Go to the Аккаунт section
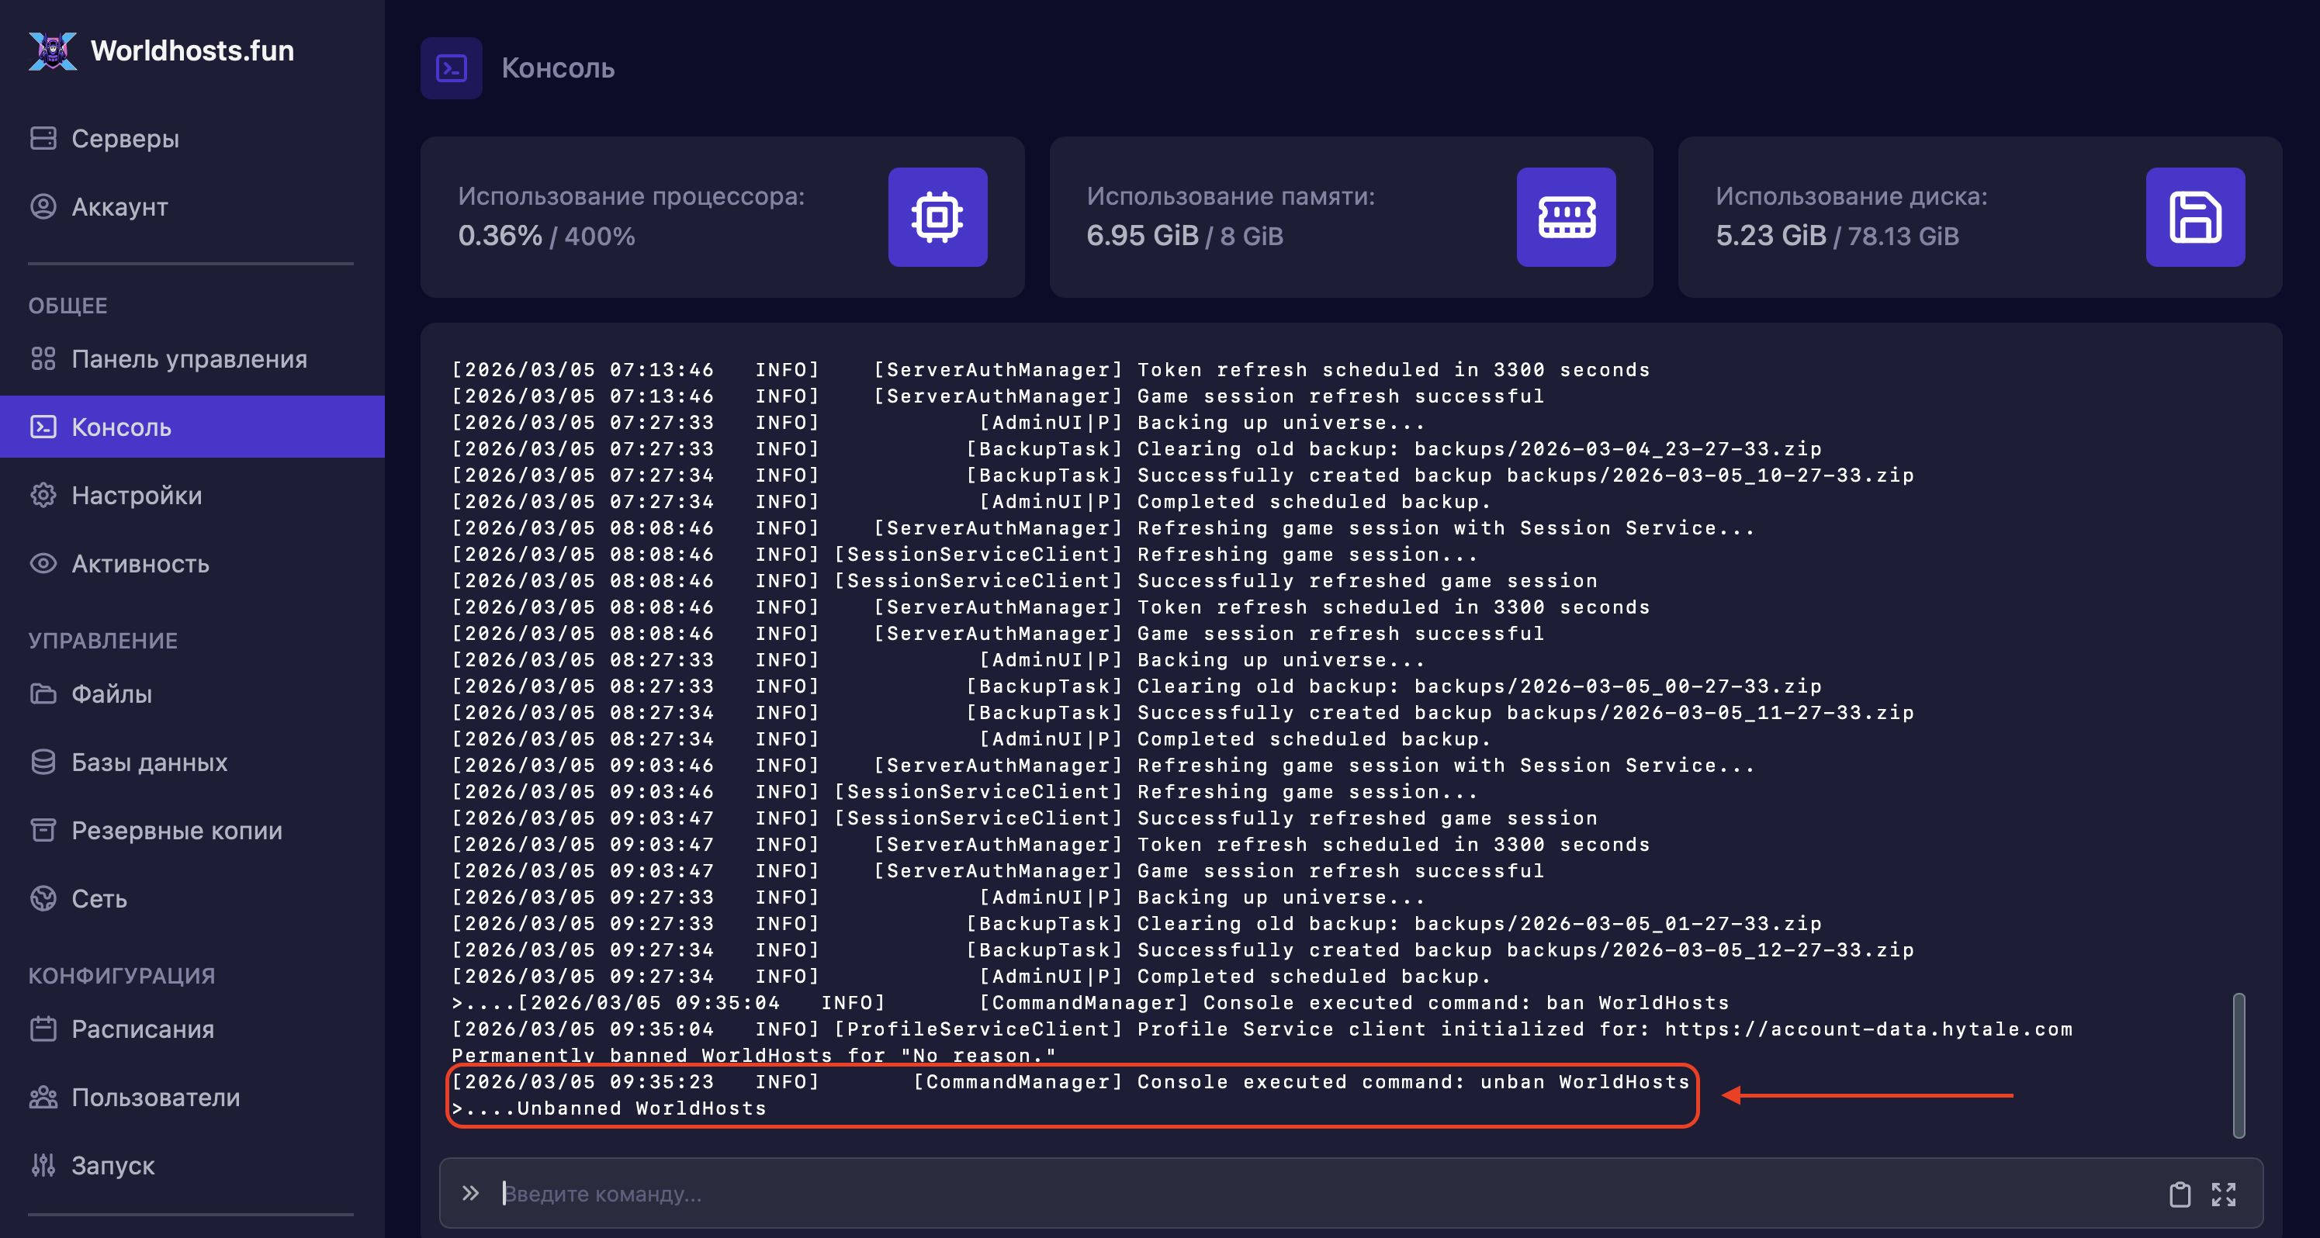The width and height of the screenshot is (2320, 1238). [119, 206]
